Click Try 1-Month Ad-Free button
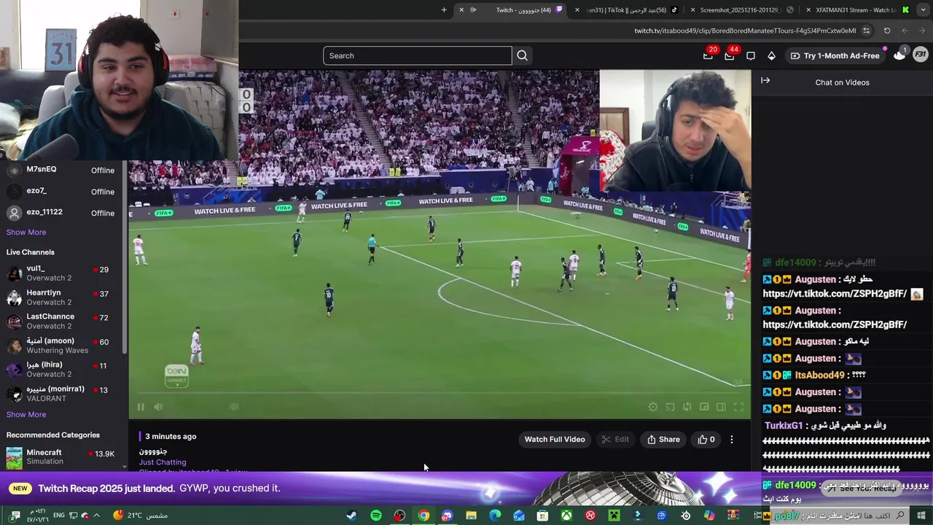Image resolution: width=933 pixels, height=525 pixels. tap(835, 55)
